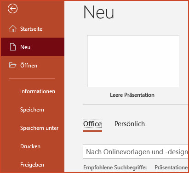Click the Empfohlene Suchbegriffe label
This screenshot has width=189, height=173.
(x=115, y=167)
